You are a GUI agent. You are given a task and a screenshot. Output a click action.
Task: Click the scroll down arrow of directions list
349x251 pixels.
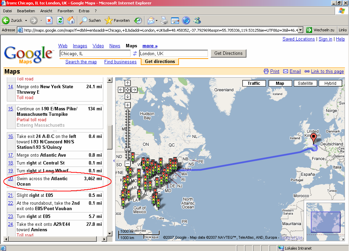(x=110, y=233)
